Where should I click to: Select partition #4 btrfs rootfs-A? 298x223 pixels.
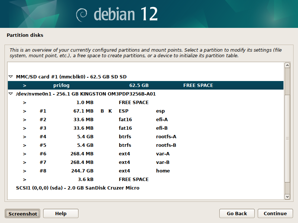click(146, 136)
